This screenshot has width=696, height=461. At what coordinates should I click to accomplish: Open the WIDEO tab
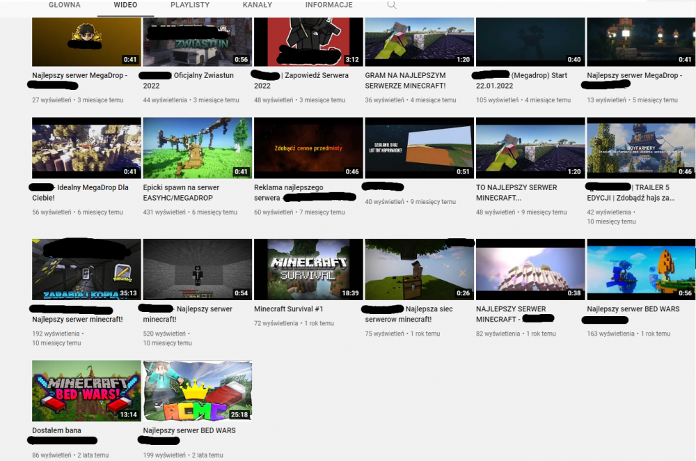tap(125, 6)
